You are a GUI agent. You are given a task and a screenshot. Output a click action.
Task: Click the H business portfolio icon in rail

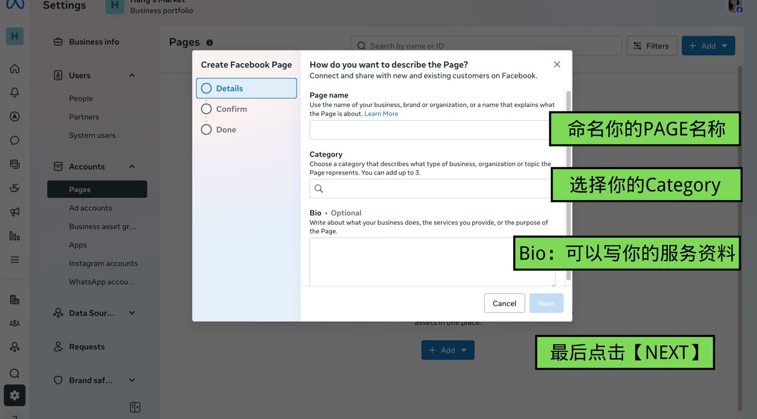pyautogui.click(x=14, y=36)
